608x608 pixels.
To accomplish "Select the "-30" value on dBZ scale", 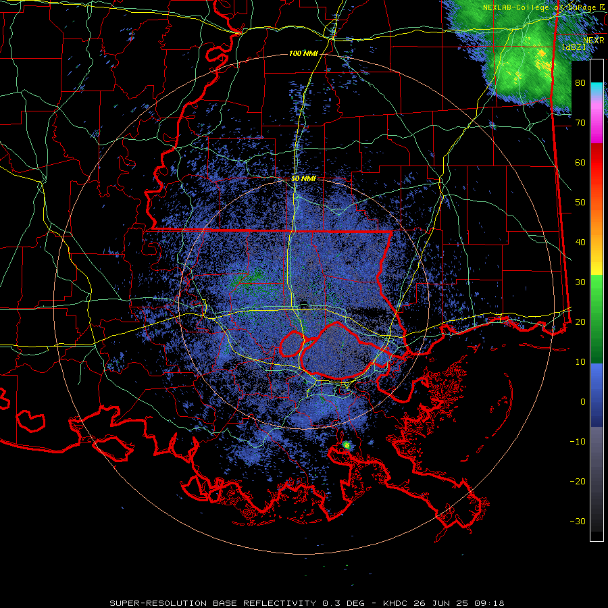I will [578, 521].
